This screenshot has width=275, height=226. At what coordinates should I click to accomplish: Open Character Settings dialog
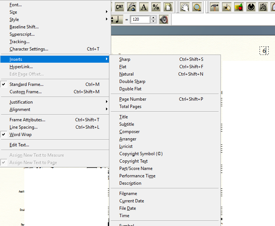[29, 49]
